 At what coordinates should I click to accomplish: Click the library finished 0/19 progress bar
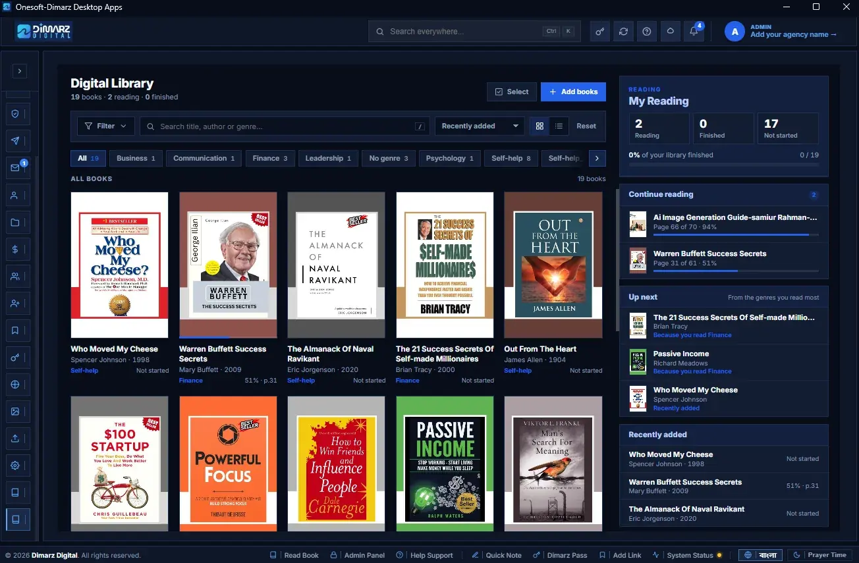coord(723,165)
